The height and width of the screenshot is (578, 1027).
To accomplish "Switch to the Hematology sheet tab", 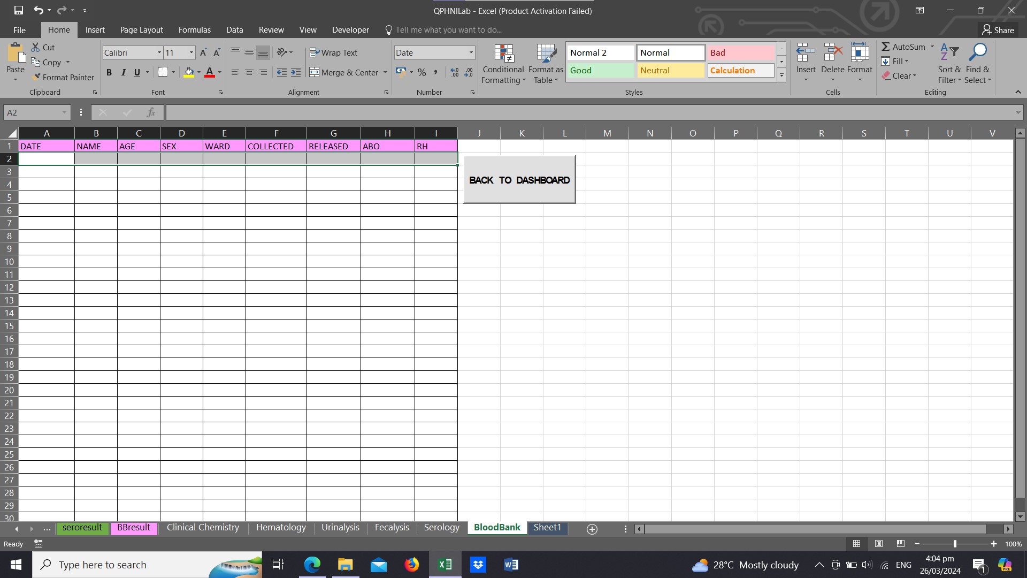I will pos(281,528).
